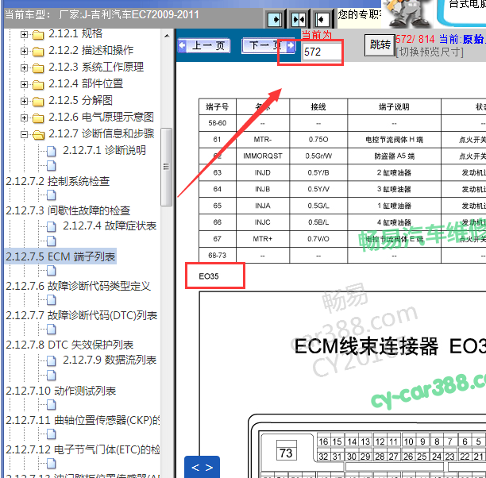Click the page number input field showing 572
The height and width of the screenshot is (478, 486).
322,52
